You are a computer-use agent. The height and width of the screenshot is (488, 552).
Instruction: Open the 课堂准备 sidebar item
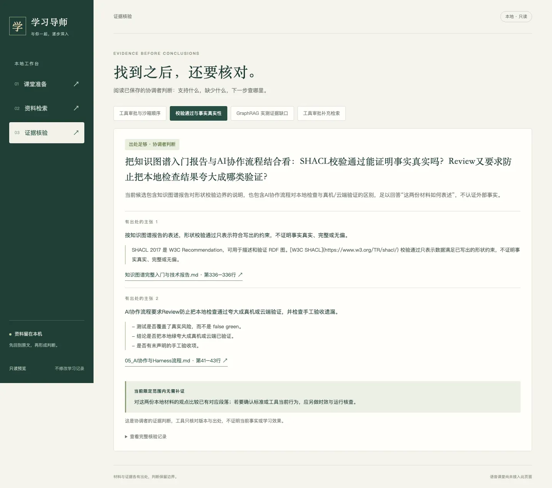tap(47, 84)
